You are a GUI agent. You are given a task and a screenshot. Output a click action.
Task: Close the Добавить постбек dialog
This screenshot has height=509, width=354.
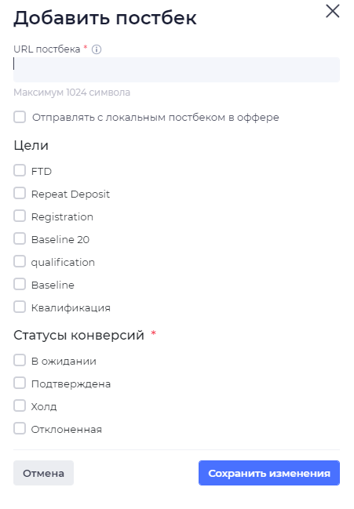tap(333, 11)
